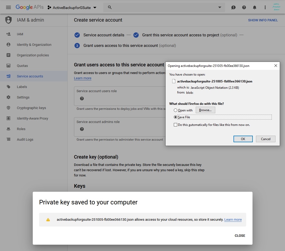The width and height of the screenshot is (285, 251).
Task: Click the 'Create key (optional)' heading
Action: [96, 157]
